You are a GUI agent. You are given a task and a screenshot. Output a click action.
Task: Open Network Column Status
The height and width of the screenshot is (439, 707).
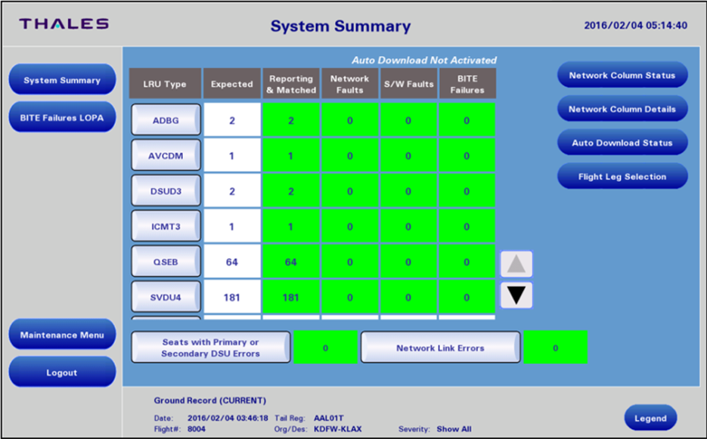(622, 76)
